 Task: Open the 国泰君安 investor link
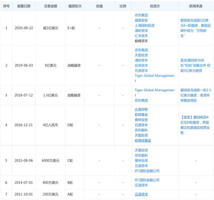(141, 20)
